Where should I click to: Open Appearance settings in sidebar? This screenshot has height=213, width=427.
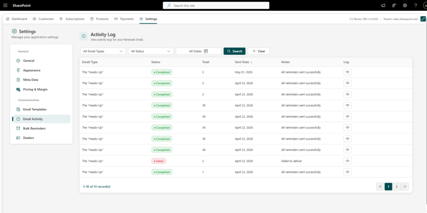click(x=41, y=70)
